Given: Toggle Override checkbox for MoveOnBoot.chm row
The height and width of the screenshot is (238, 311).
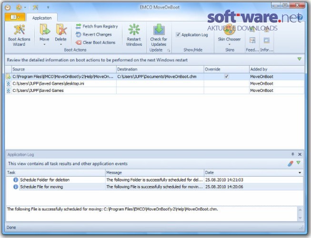Looking at the screenshot, I should [226, 76].
